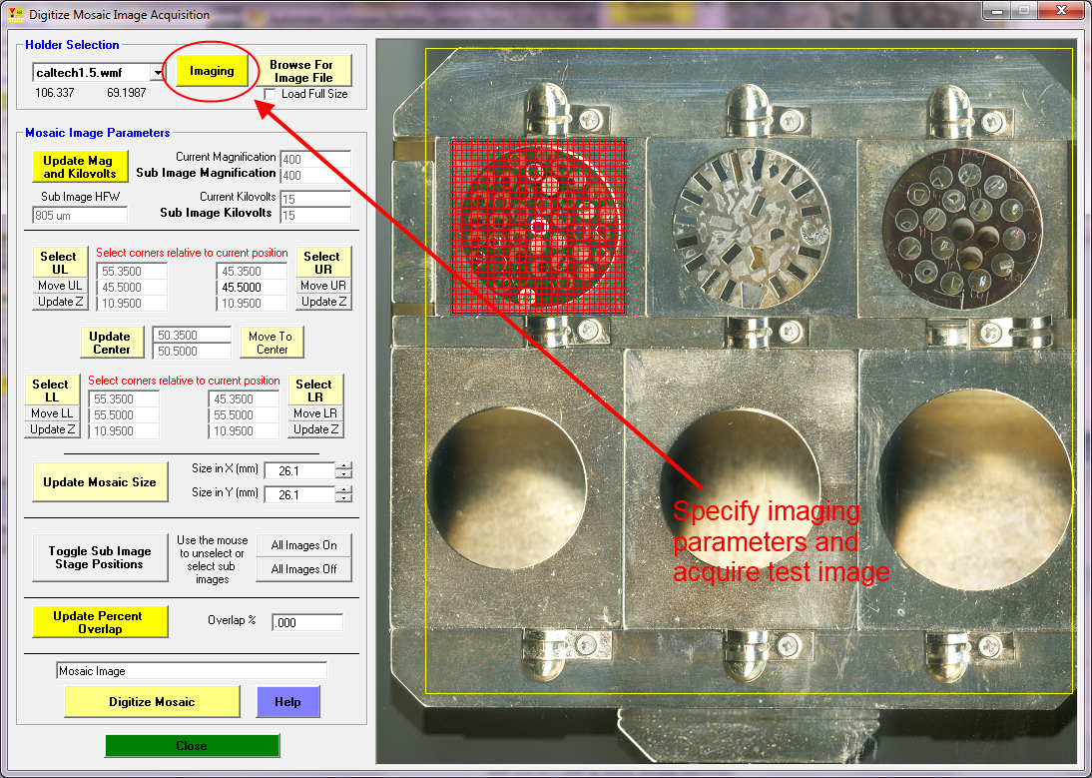The width and height of the screenshot is (1092, 778).
Task: Open Browse For Image File
Action: coord(303,71)
